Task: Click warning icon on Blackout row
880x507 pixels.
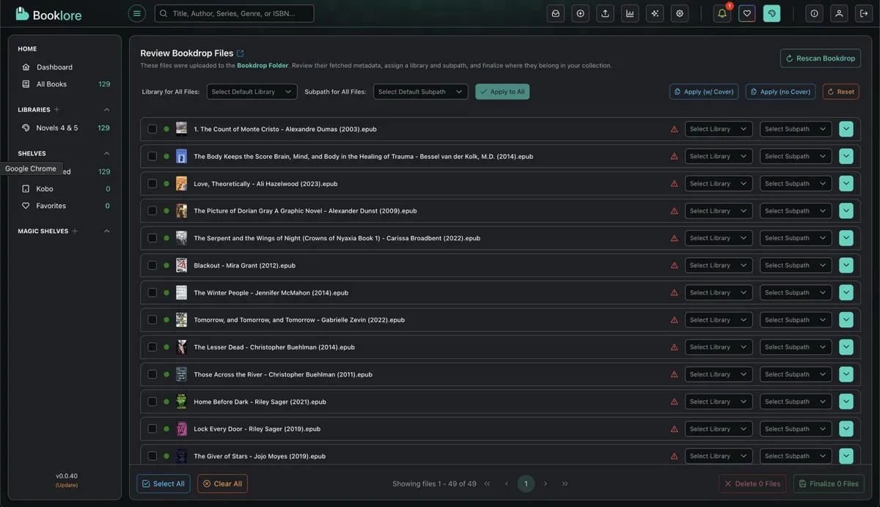Action: [674, 265]
